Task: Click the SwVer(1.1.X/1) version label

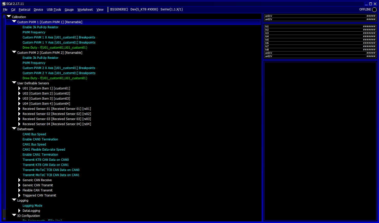Action: (172, 9)
